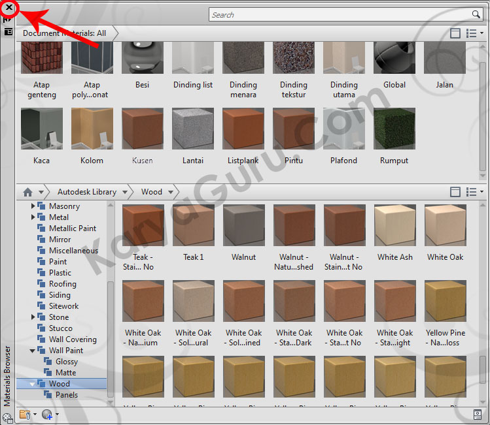The width and height of the screenshot is (490, 425).
Task: Click the Home library icon
Action: point(27,192)
